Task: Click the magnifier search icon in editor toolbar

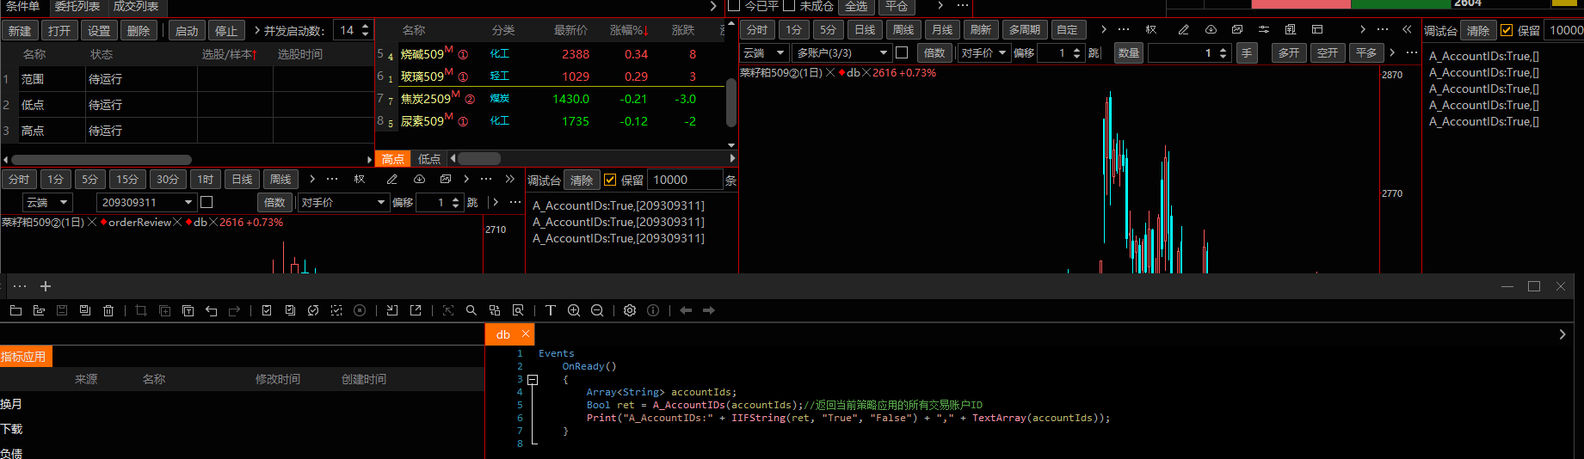Action: (471, 310)
